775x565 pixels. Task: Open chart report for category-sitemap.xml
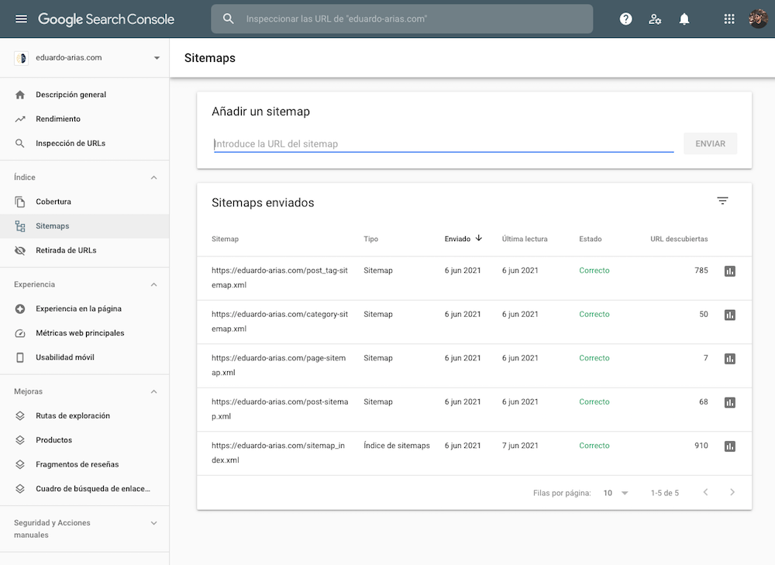pyautogui.click(x=729, y=315)
